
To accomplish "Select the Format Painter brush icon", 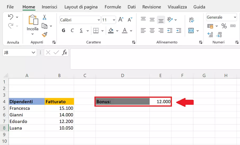I will click(44, 35).
